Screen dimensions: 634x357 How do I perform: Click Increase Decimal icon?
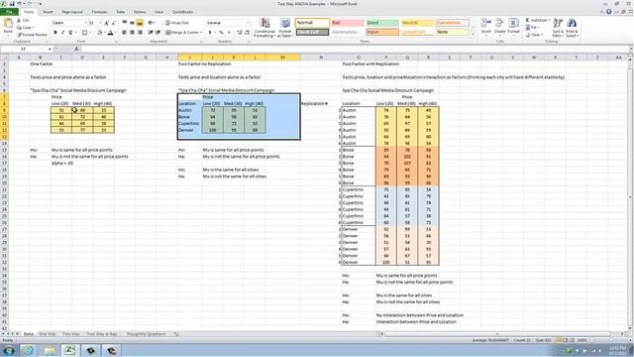(x=240, y=33)
